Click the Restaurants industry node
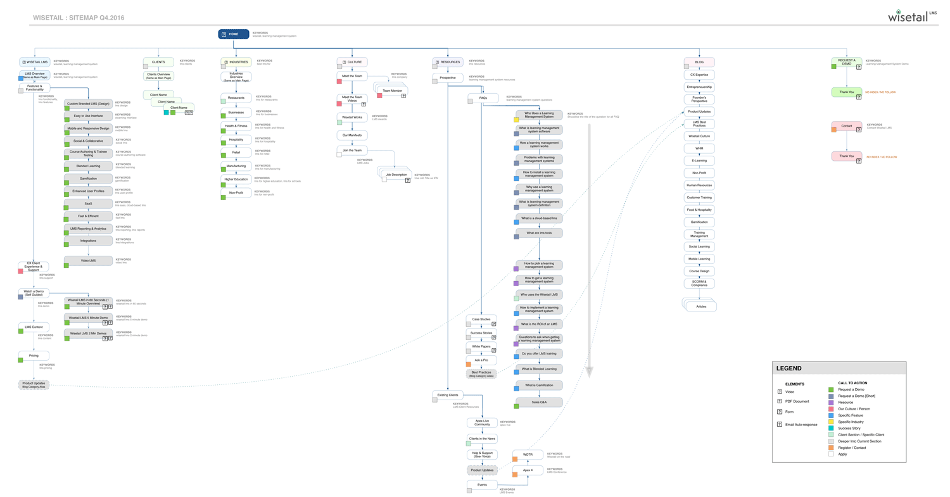The width and height of the screenshot is (950, 497). pos(236,98)
